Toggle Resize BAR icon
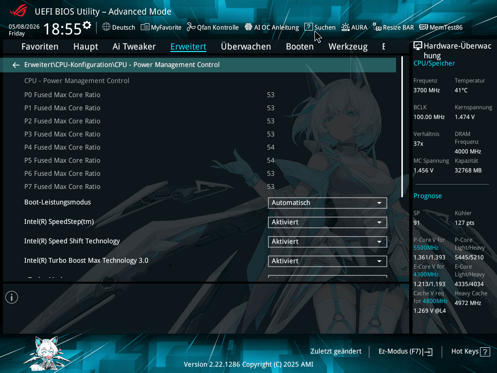Viewport: 497px width, 373px height. click(377, 27)
